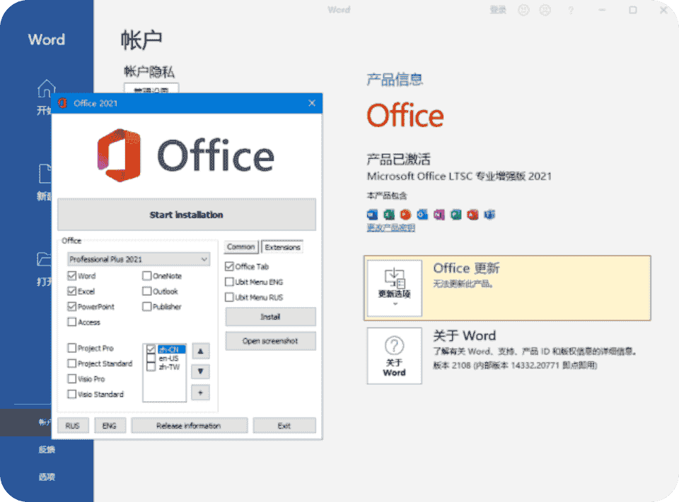Switch to the Extensions tab
Viewport: 679px width, 502px height.
click(x=282, y=247)
